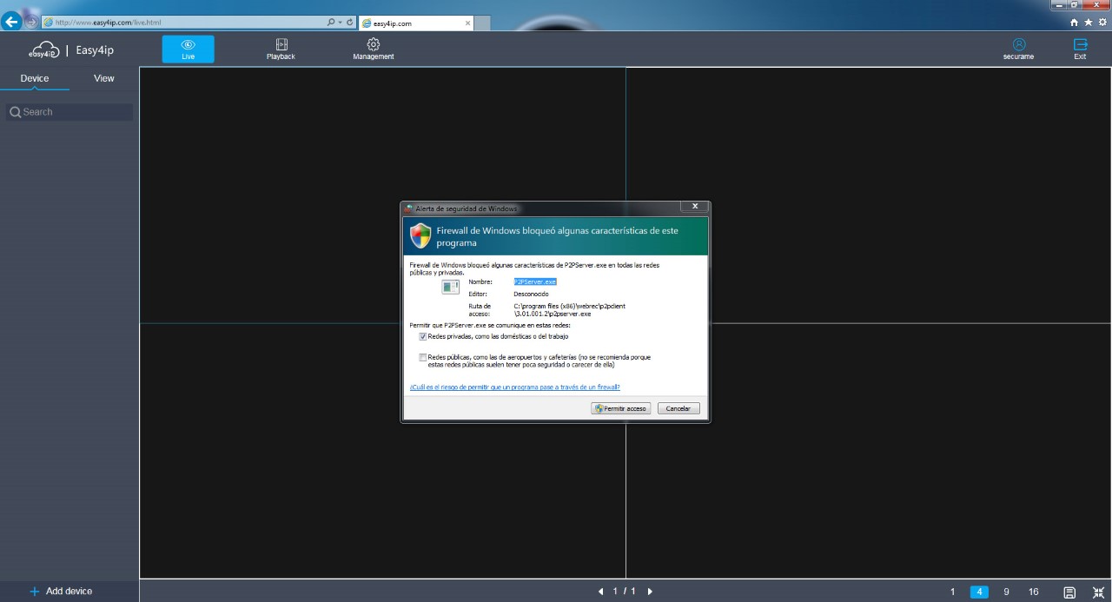Click the P2PServer program icon
The image size is (1112, 602).
tap(450, 287)
